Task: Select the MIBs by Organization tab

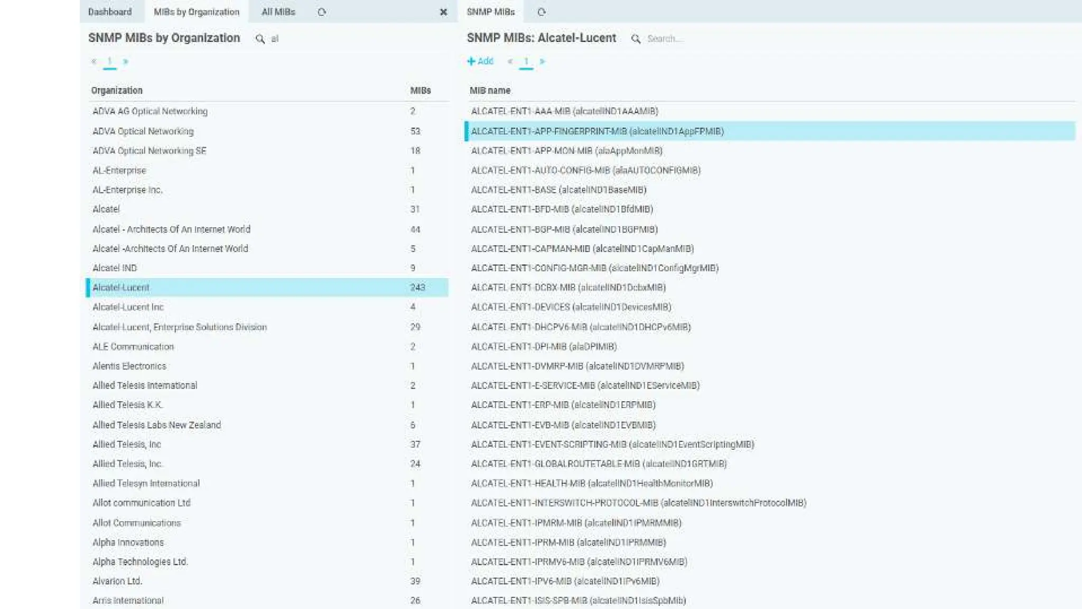Action: tap(197, 12)
